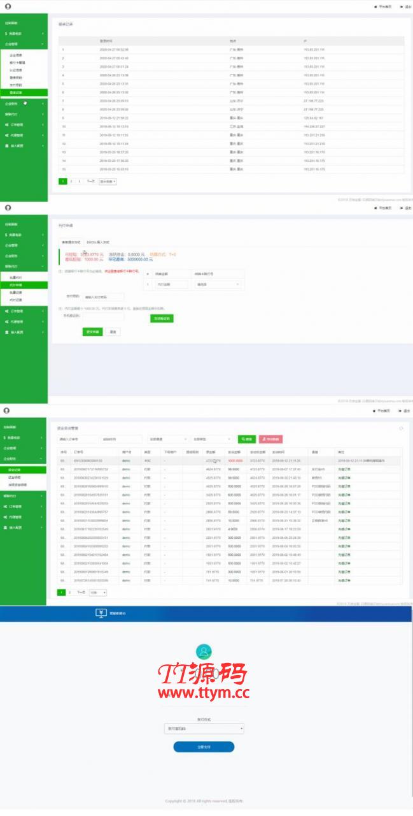Click the 发送验证码 button
The width and height of the screenshot is (413, 816).
click(161, 317)
